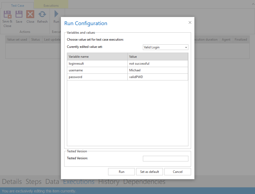Click the Save icon in ribbon

(19, 15)
